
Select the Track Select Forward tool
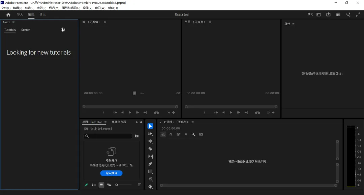point(150,134)
